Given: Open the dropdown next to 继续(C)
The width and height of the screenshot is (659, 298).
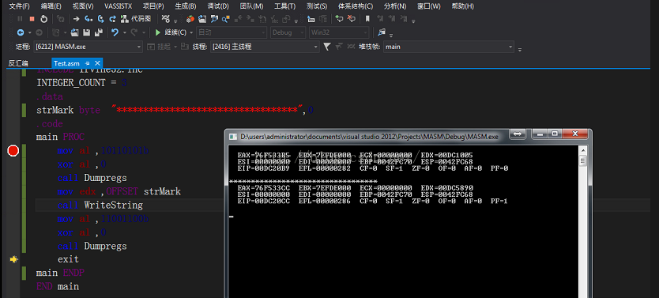Looking at the screenshot, I should click(x=191, y=32).
